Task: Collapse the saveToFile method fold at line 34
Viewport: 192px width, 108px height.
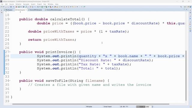Action: (10, 81)
